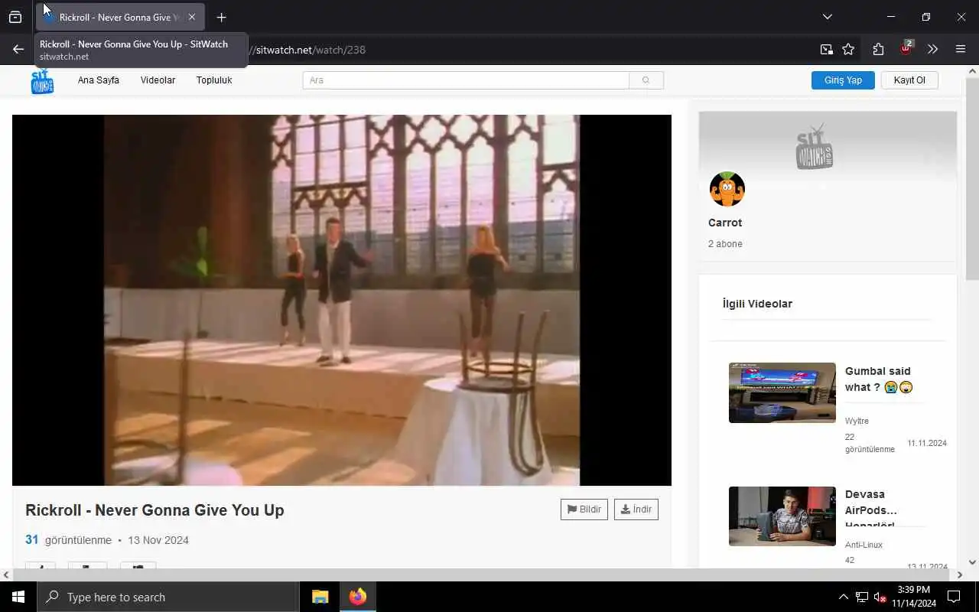Open Gumbal said what video thumbnail
The width and height of the screenshot is (979, 612).
[782, 392]
